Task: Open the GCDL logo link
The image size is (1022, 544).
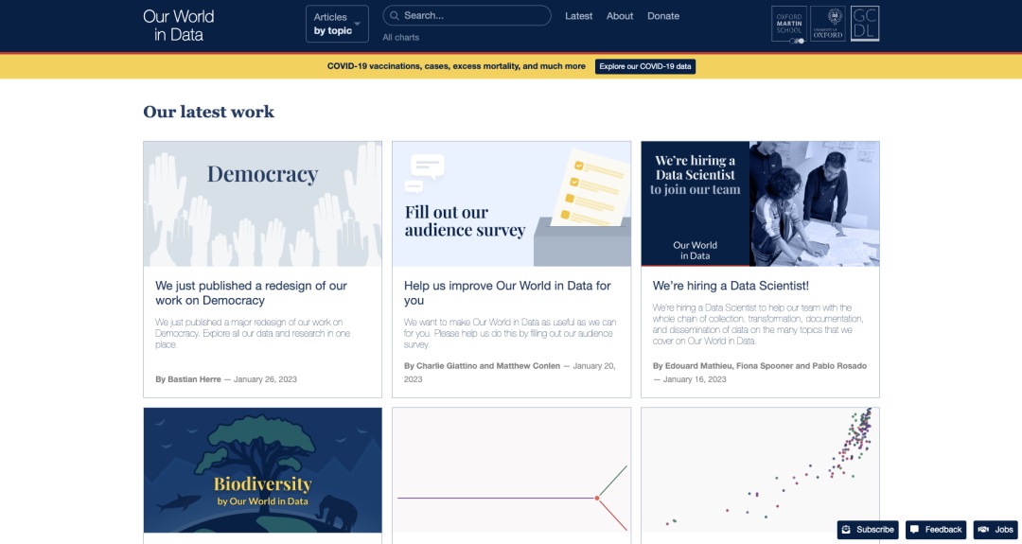Action: pos(865,25)
